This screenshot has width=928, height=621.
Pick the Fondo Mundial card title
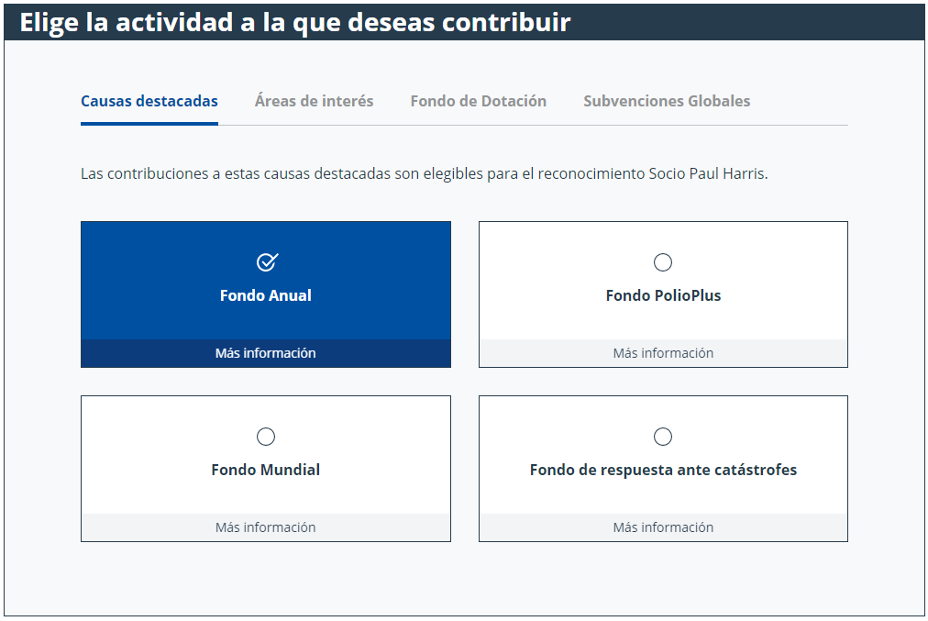pyautogui.click(x=266, y=470)
